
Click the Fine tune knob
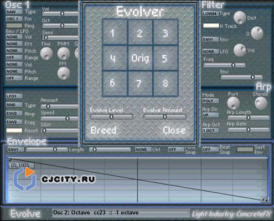[x=46, y=54]
